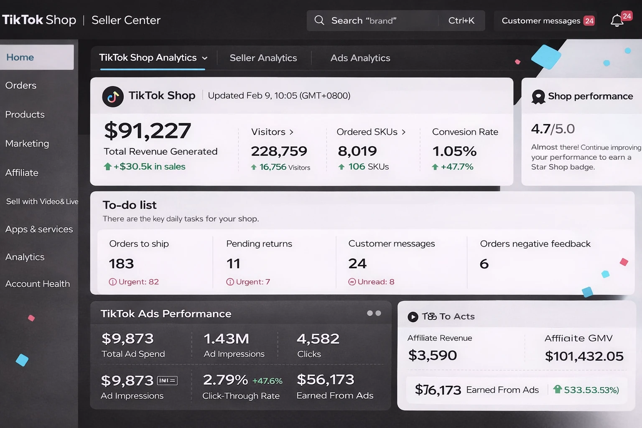Click the 1.05% conversion rate value

(x=454, y=151)
